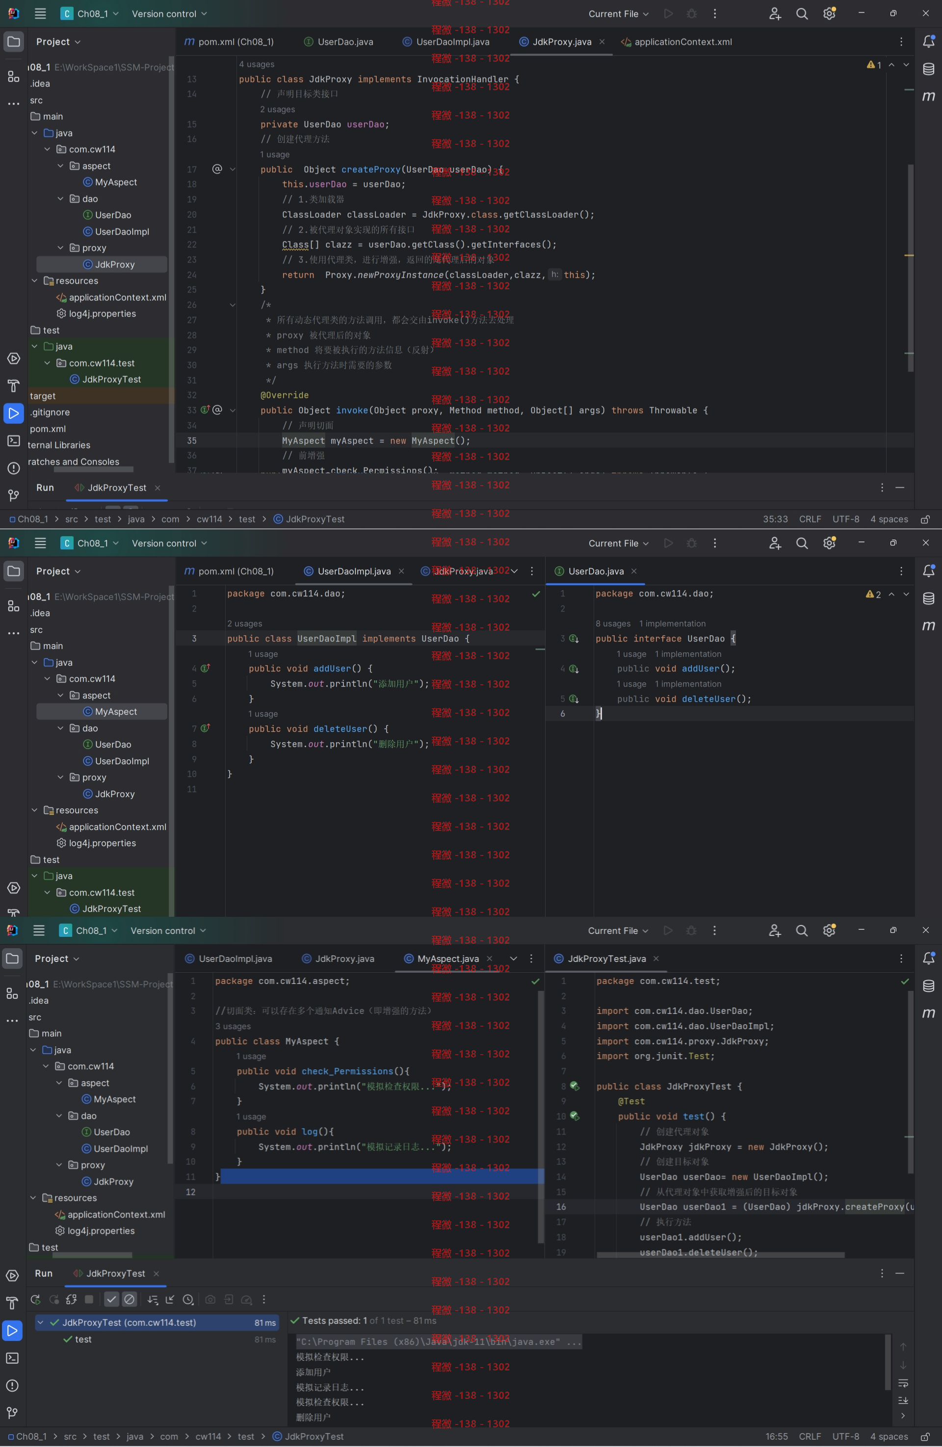Close the JdkProxyTest run tab in bottom window
942x1447 pixels.
(x=157, y=1274)
